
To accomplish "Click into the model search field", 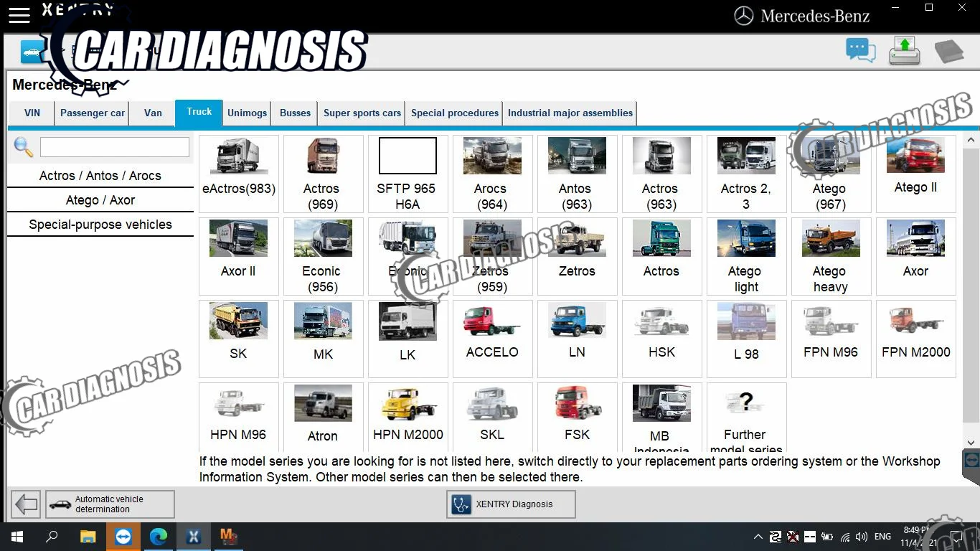I will [115, 147].
